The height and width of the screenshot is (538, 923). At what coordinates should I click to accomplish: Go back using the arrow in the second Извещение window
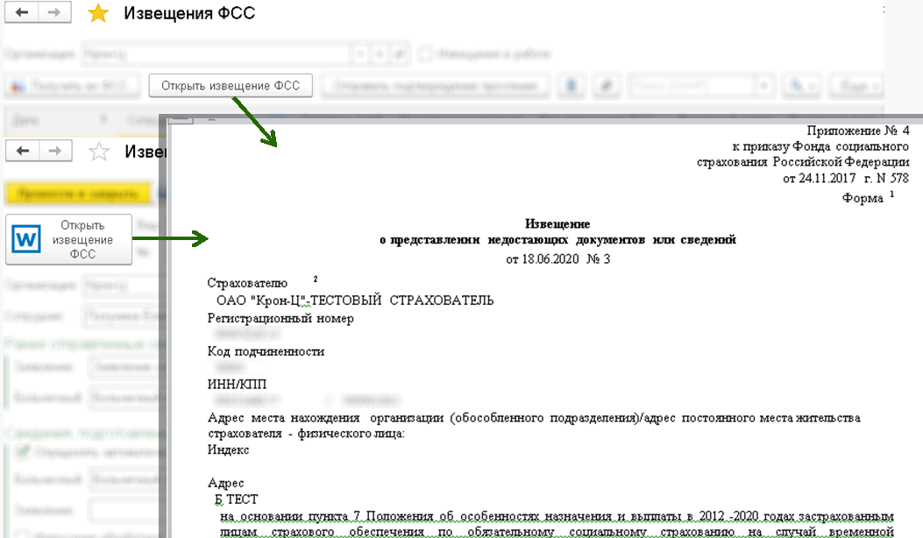click(23, 151)
